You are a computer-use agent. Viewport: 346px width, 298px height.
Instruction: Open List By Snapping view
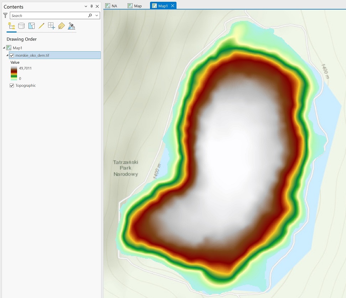(x=51, y=26)
